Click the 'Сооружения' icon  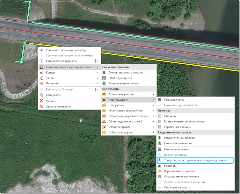pos(104,105)
